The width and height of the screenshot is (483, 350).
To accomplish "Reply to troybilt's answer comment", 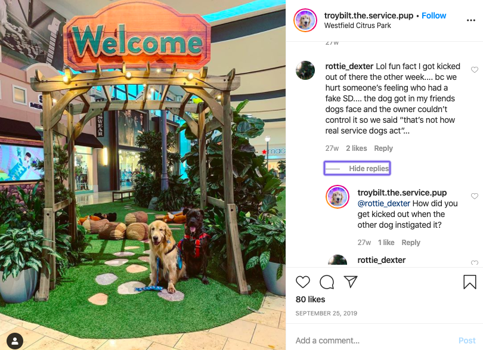I will [x=411, y=243].
